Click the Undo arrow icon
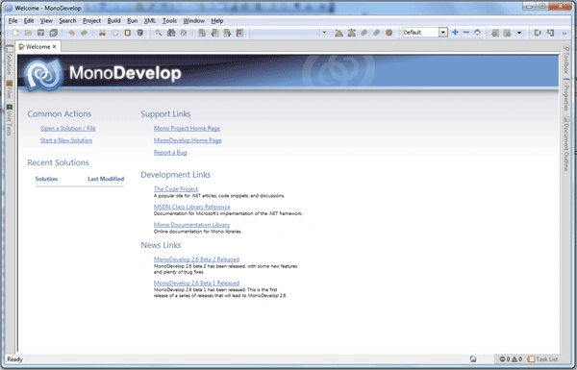Viewport: 577px width, 370px height. [x=71, y=33]
